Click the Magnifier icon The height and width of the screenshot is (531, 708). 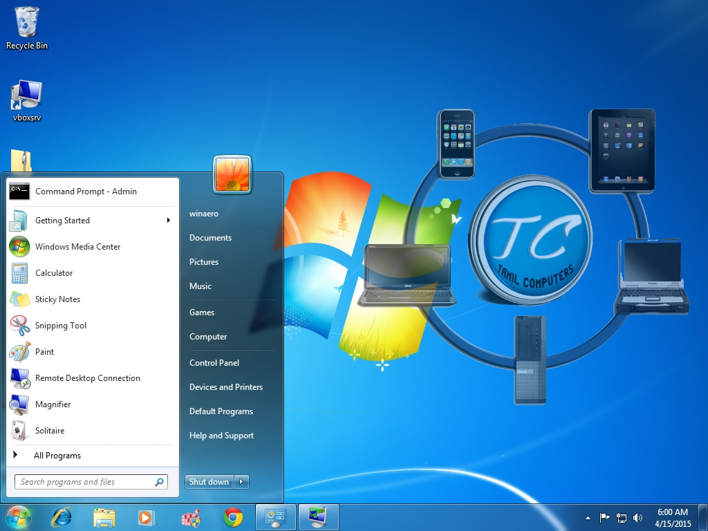19,404
